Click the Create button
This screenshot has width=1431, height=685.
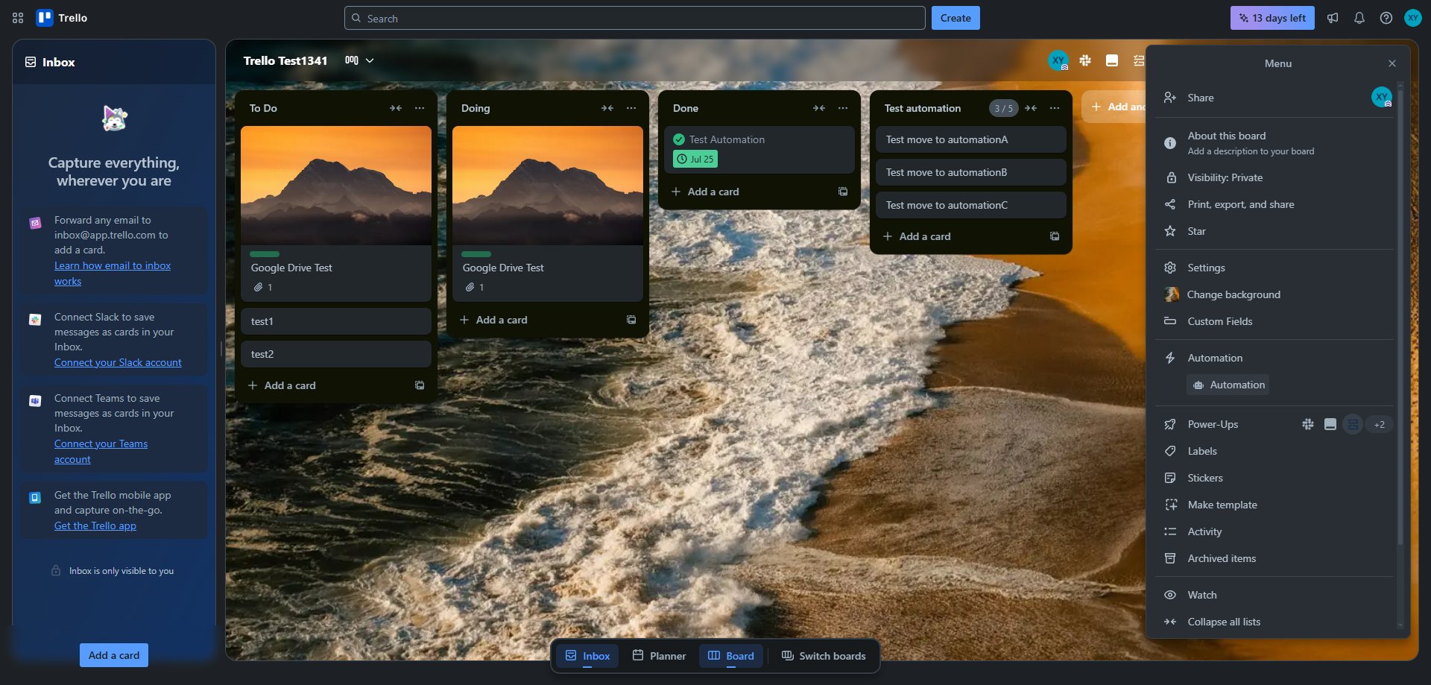(x=955, y=18)
